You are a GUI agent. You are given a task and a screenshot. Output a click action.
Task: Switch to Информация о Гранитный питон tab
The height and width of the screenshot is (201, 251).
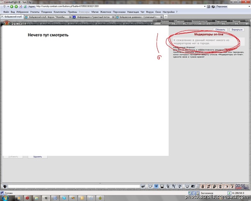tap(94, 17)
